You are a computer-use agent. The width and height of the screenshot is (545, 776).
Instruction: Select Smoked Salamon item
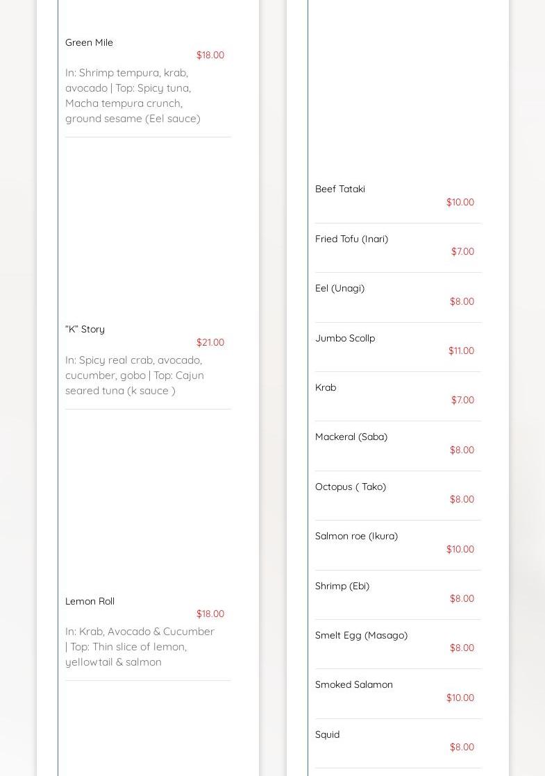[x=354, y=684]
